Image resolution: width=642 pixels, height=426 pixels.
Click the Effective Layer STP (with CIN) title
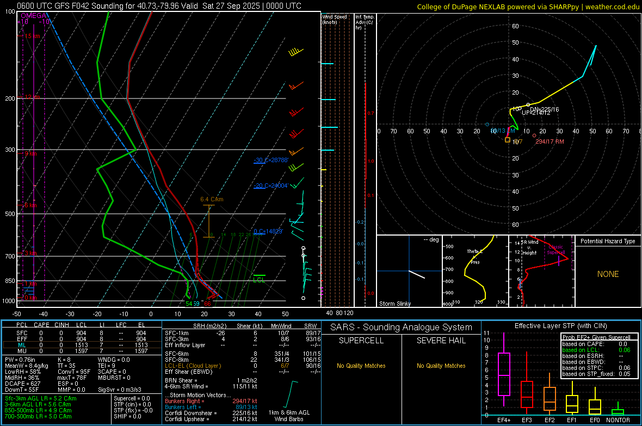coord(560,326)
